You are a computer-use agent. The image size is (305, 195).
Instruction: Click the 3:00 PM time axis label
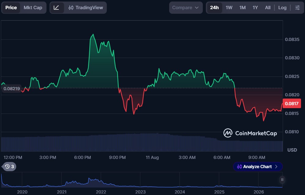tap(48, 157)
